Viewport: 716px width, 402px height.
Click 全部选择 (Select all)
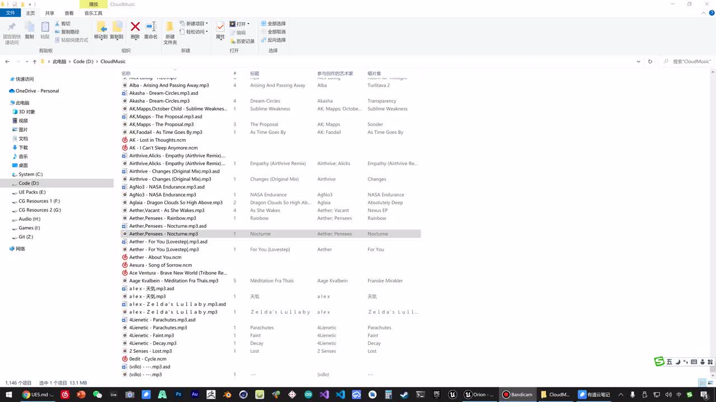point(273,23)
